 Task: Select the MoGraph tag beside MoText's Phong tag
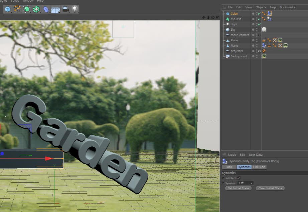point(269,19)
